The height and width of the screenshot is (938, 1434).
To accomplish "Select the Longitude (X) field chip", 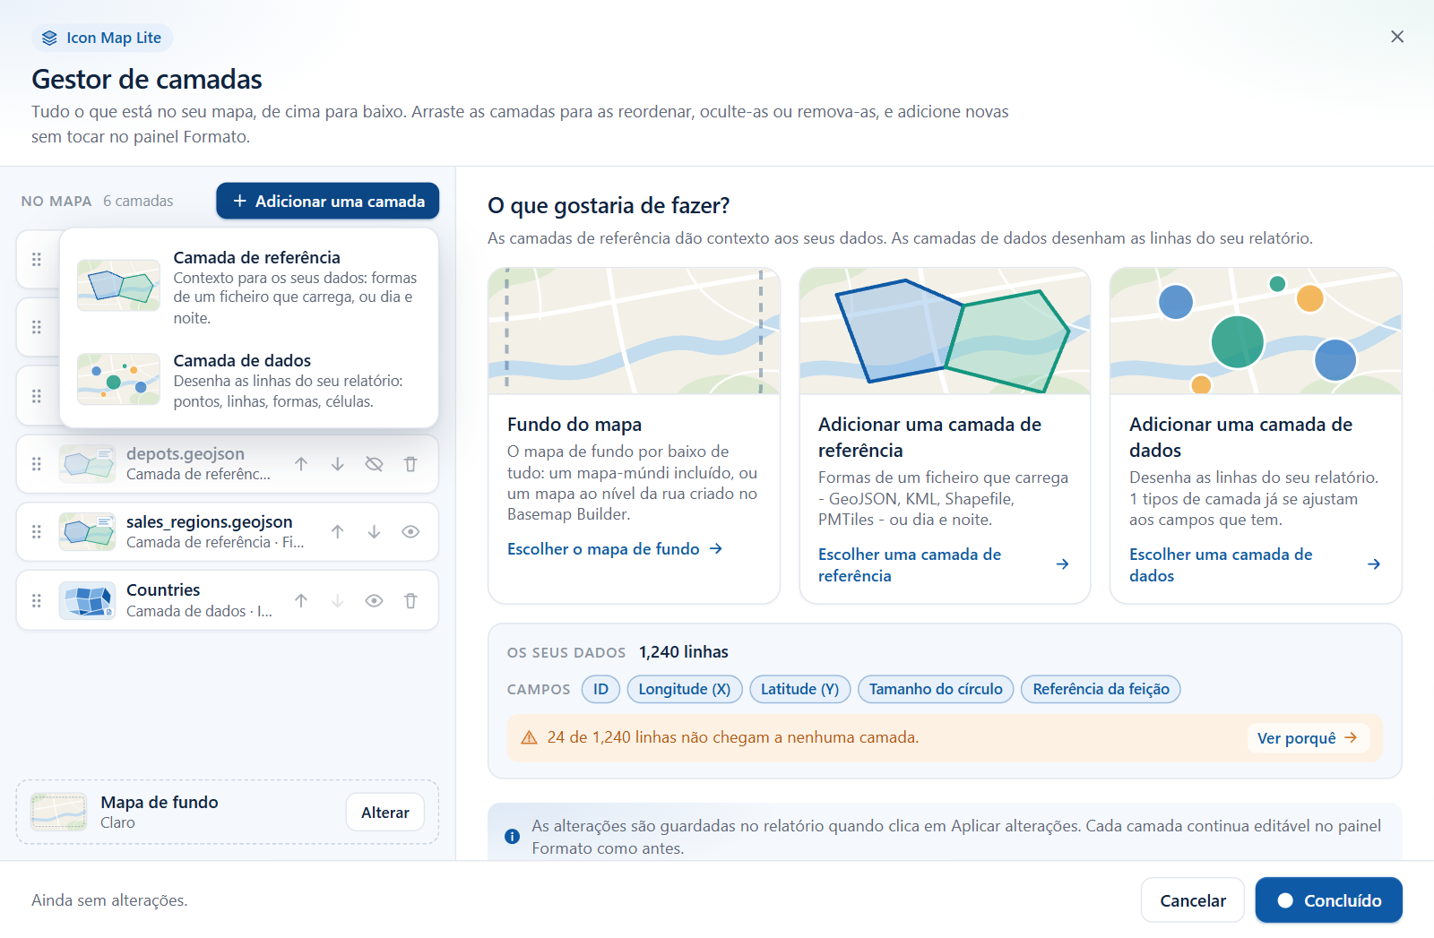I will click(x=685, y=689).
